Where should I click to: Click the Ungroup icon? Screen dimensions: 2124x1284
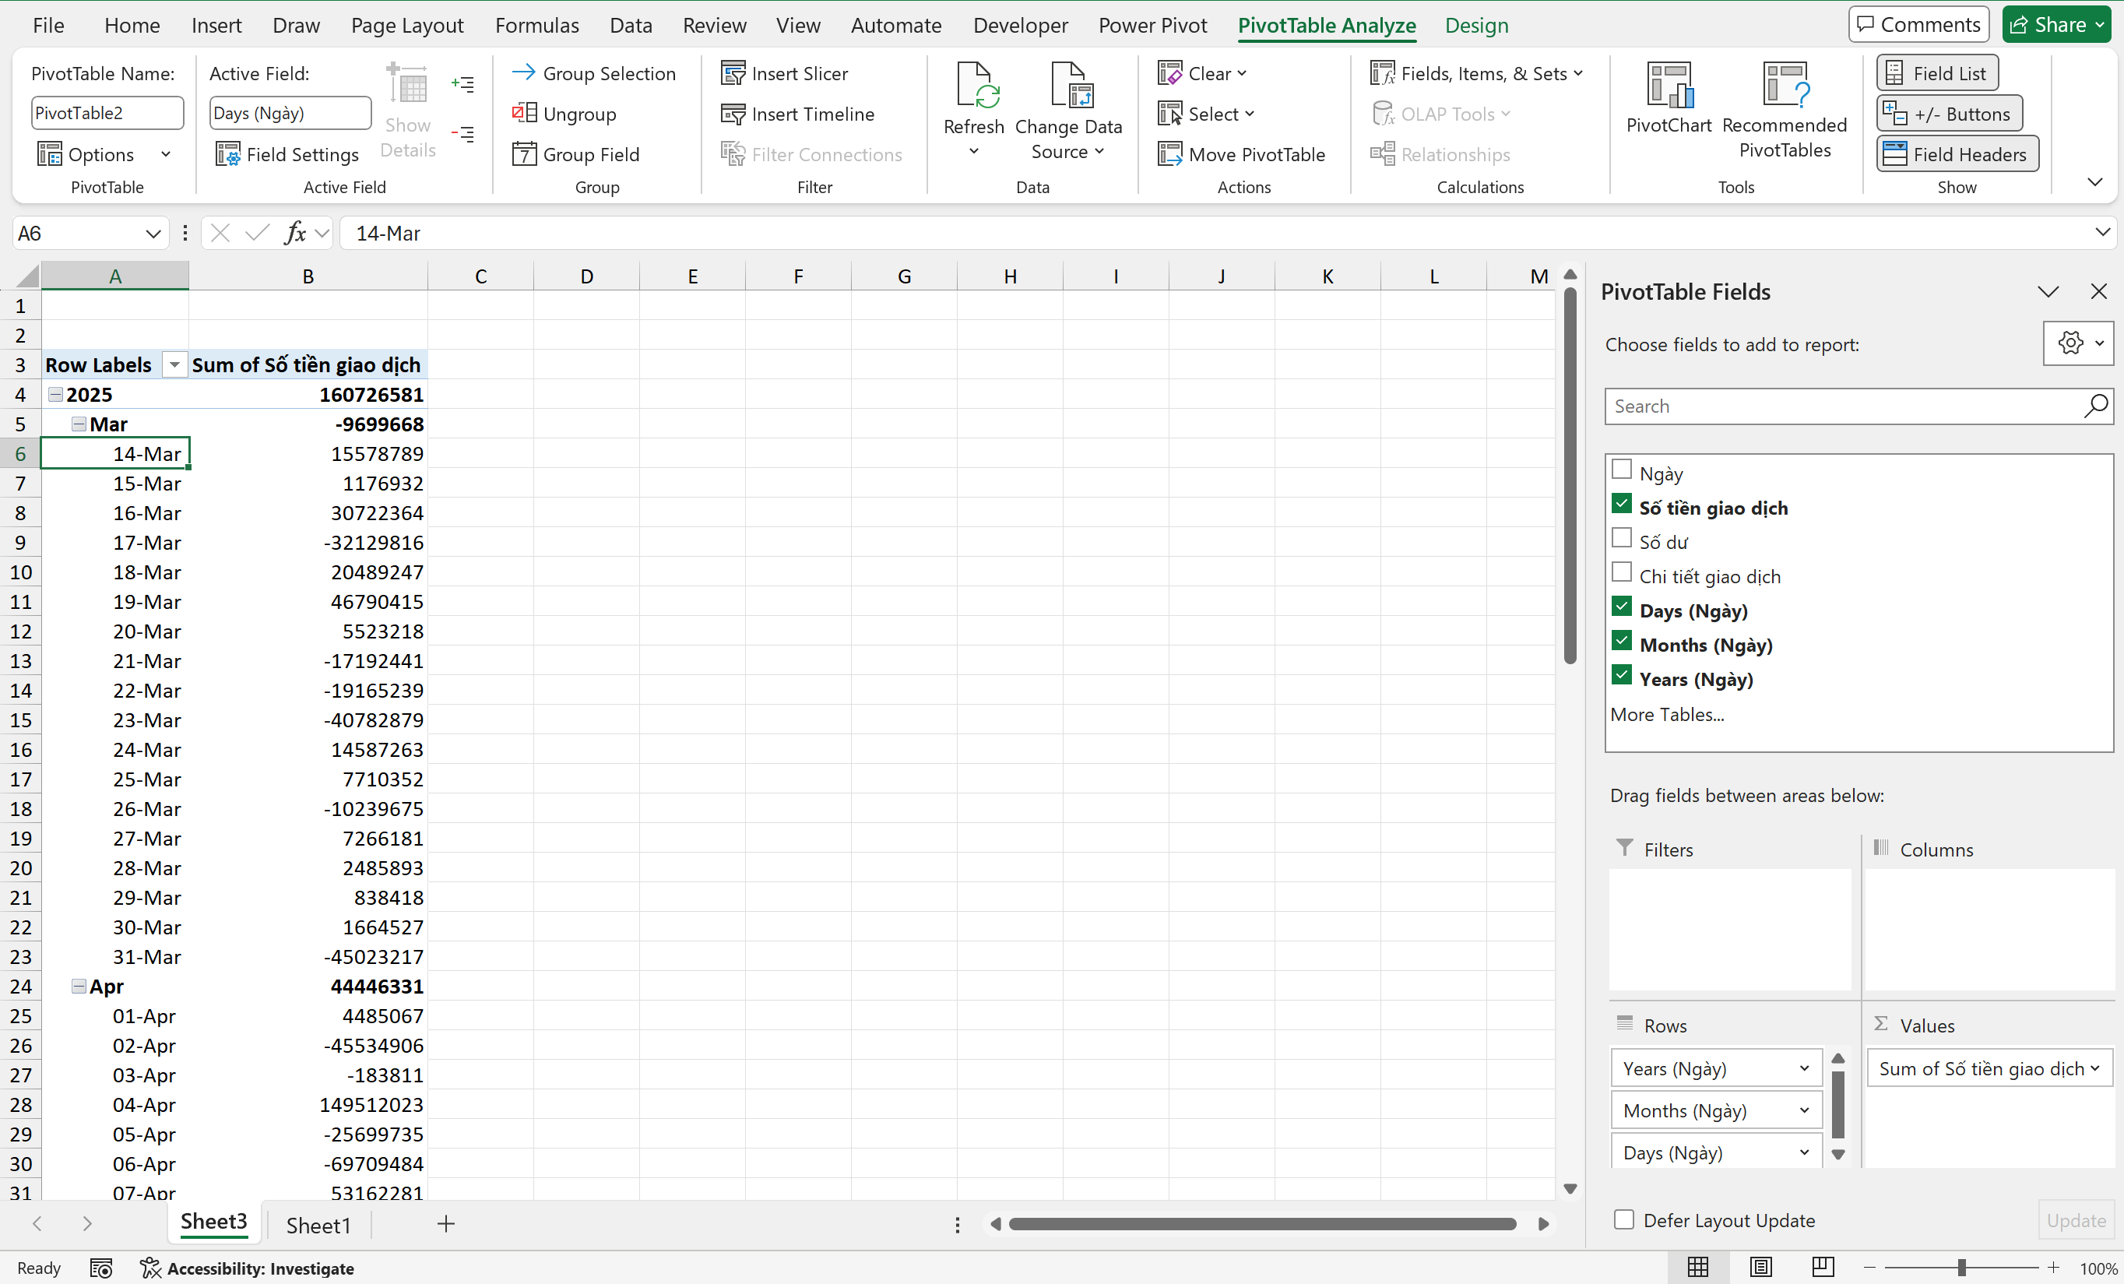[x=525, y=113]
